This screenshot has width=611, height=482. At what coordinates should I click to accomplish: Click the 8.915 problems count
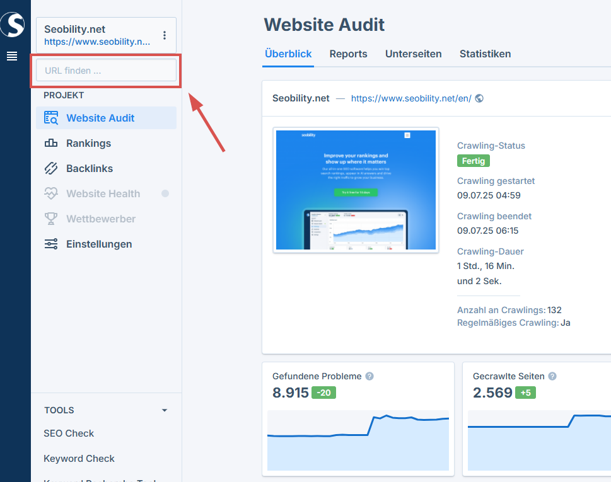pos(290,393)
